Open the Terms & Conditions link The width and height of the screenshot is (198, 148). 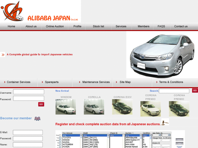tap(171, 82)
